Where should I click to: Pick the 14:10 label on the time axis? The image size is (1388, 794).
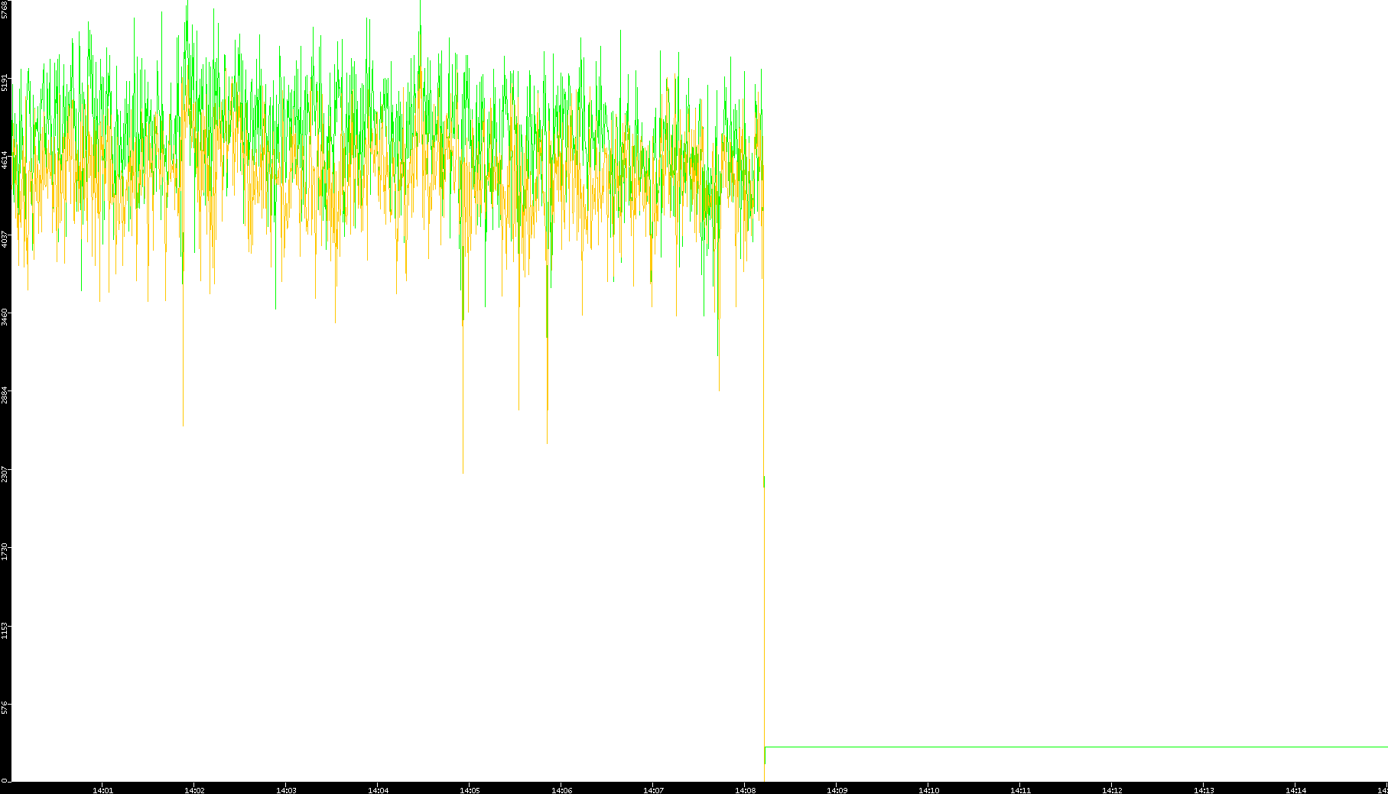pyautogui.click(x=928, y=790)
